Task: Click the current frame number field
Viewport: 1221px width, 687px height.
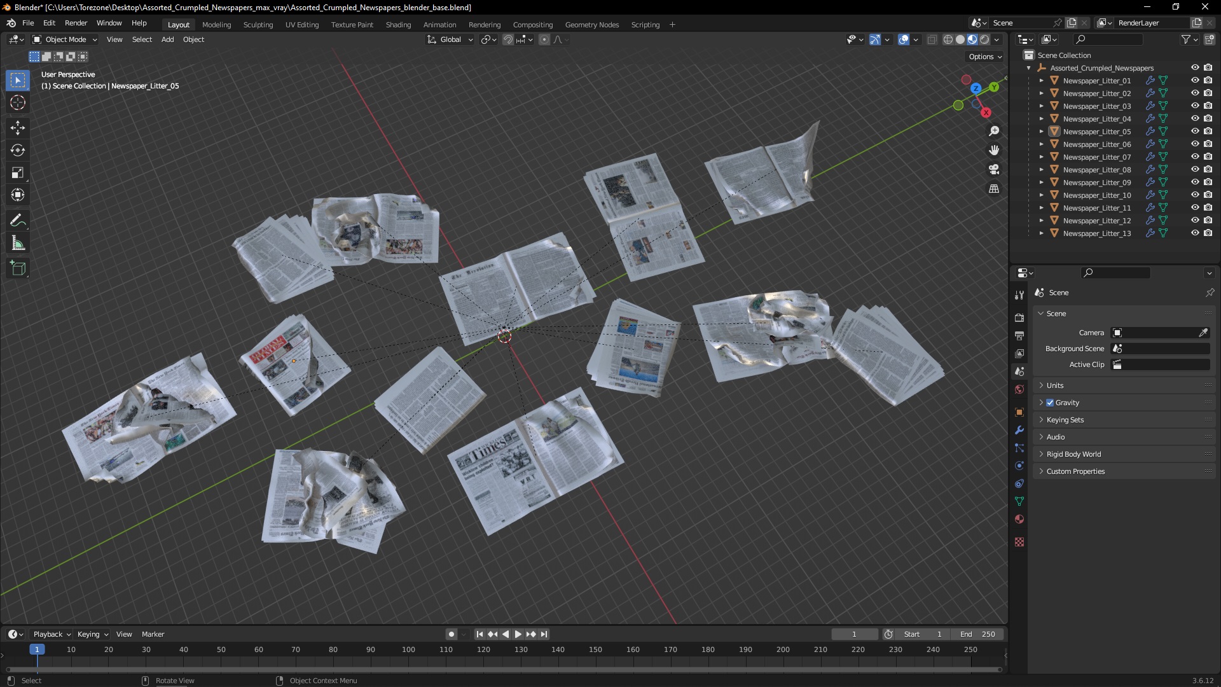Action: pos(854,634)
